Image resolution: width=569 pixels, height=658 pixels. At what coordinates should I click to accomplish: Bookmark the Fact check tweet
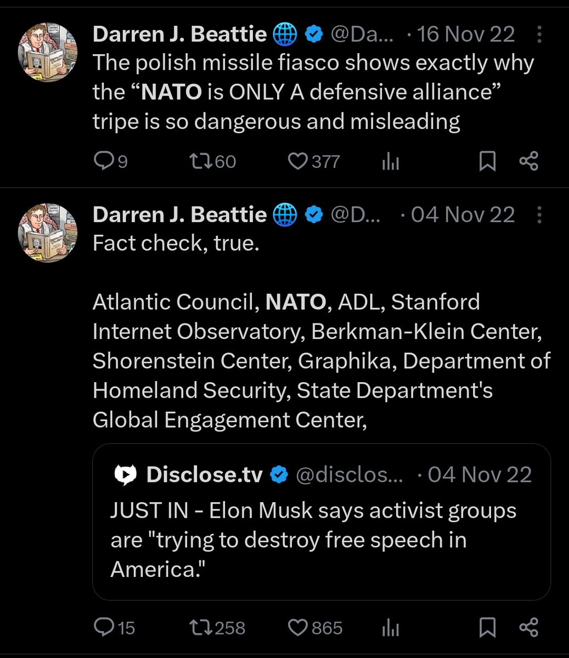487,627
